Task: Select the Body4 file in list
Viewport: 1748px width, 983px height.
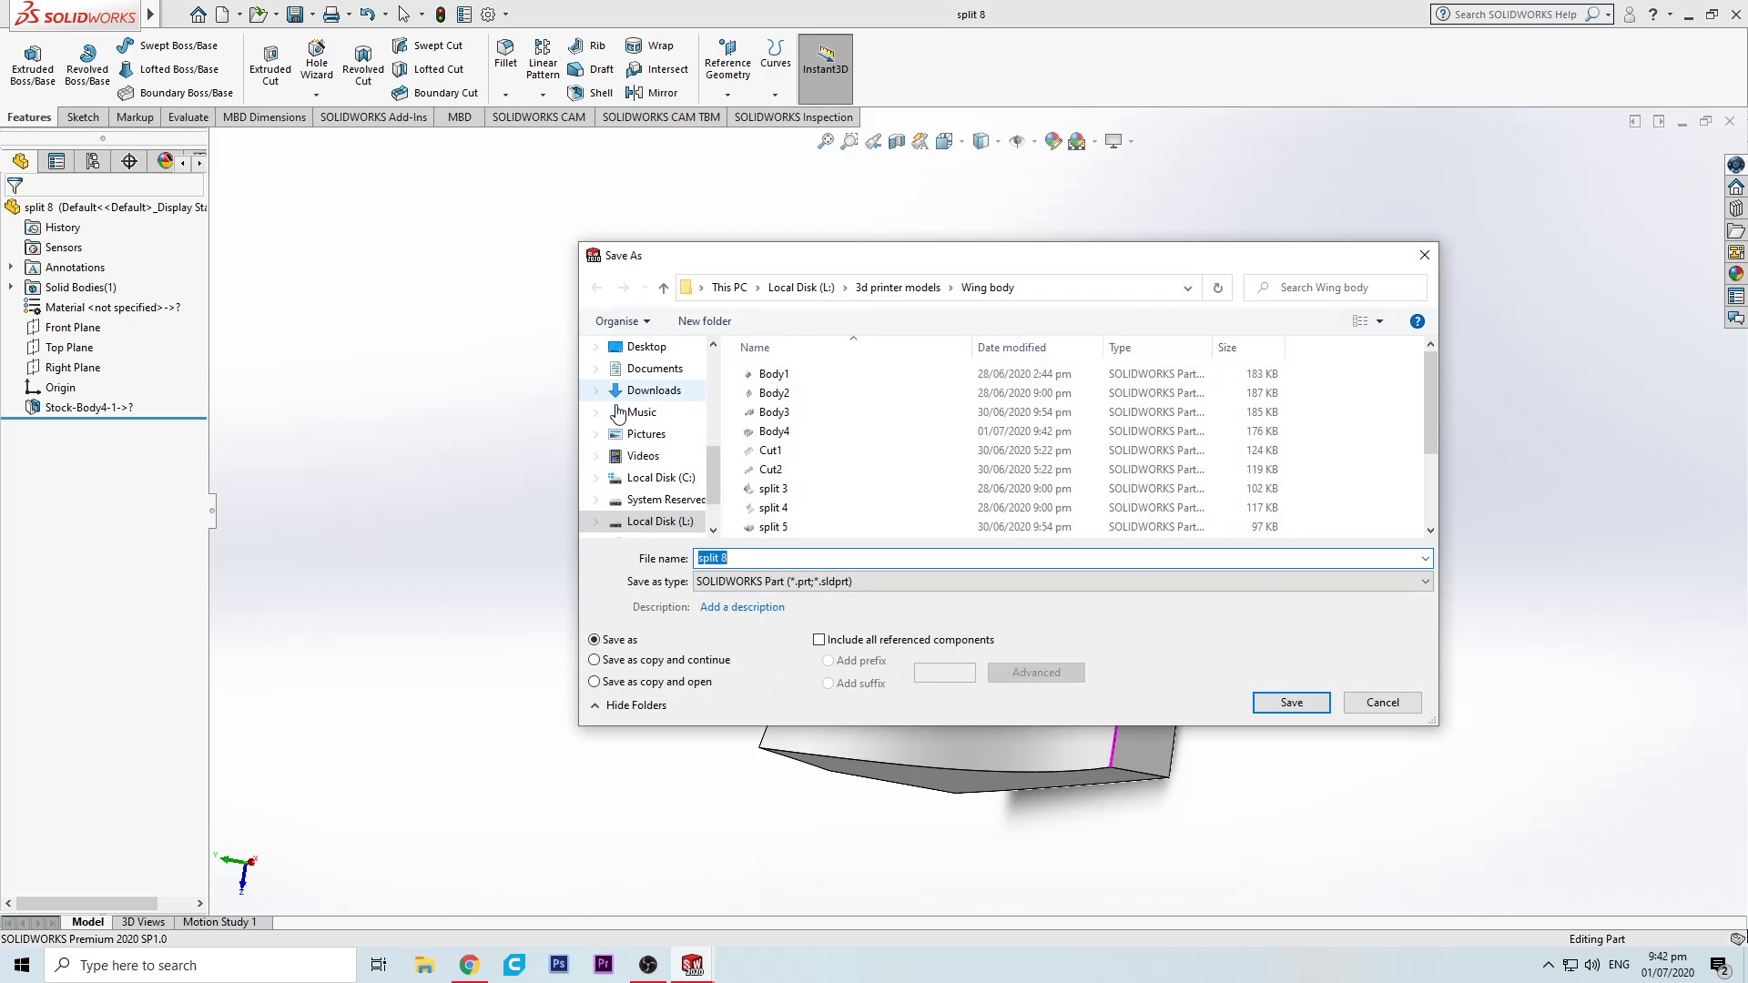Action: pyautogui.click(x=774, y=431)
